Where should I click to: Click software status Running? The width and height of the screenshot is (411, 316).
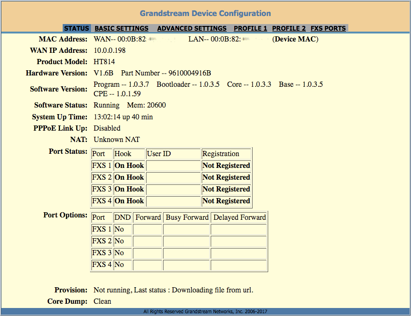click(107, 105)
